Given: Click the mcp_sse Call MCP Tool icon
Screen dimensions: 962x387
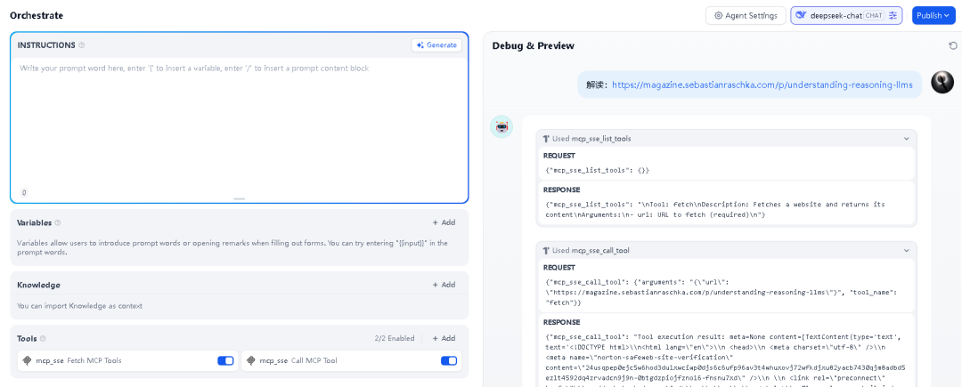Looking at the screenshot, I should coord(249,360).
